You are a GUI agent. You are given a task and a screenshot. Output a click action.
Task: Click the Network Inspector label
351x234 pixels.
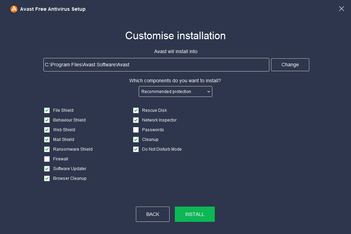[160, 120]
